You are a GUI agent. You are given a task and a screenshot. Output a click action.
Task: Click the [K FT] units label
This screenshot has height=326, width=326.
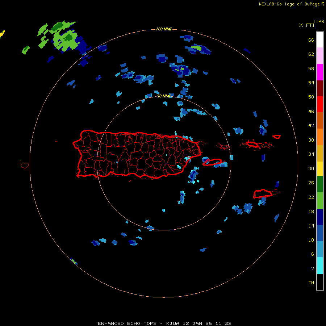coord(306,25)
